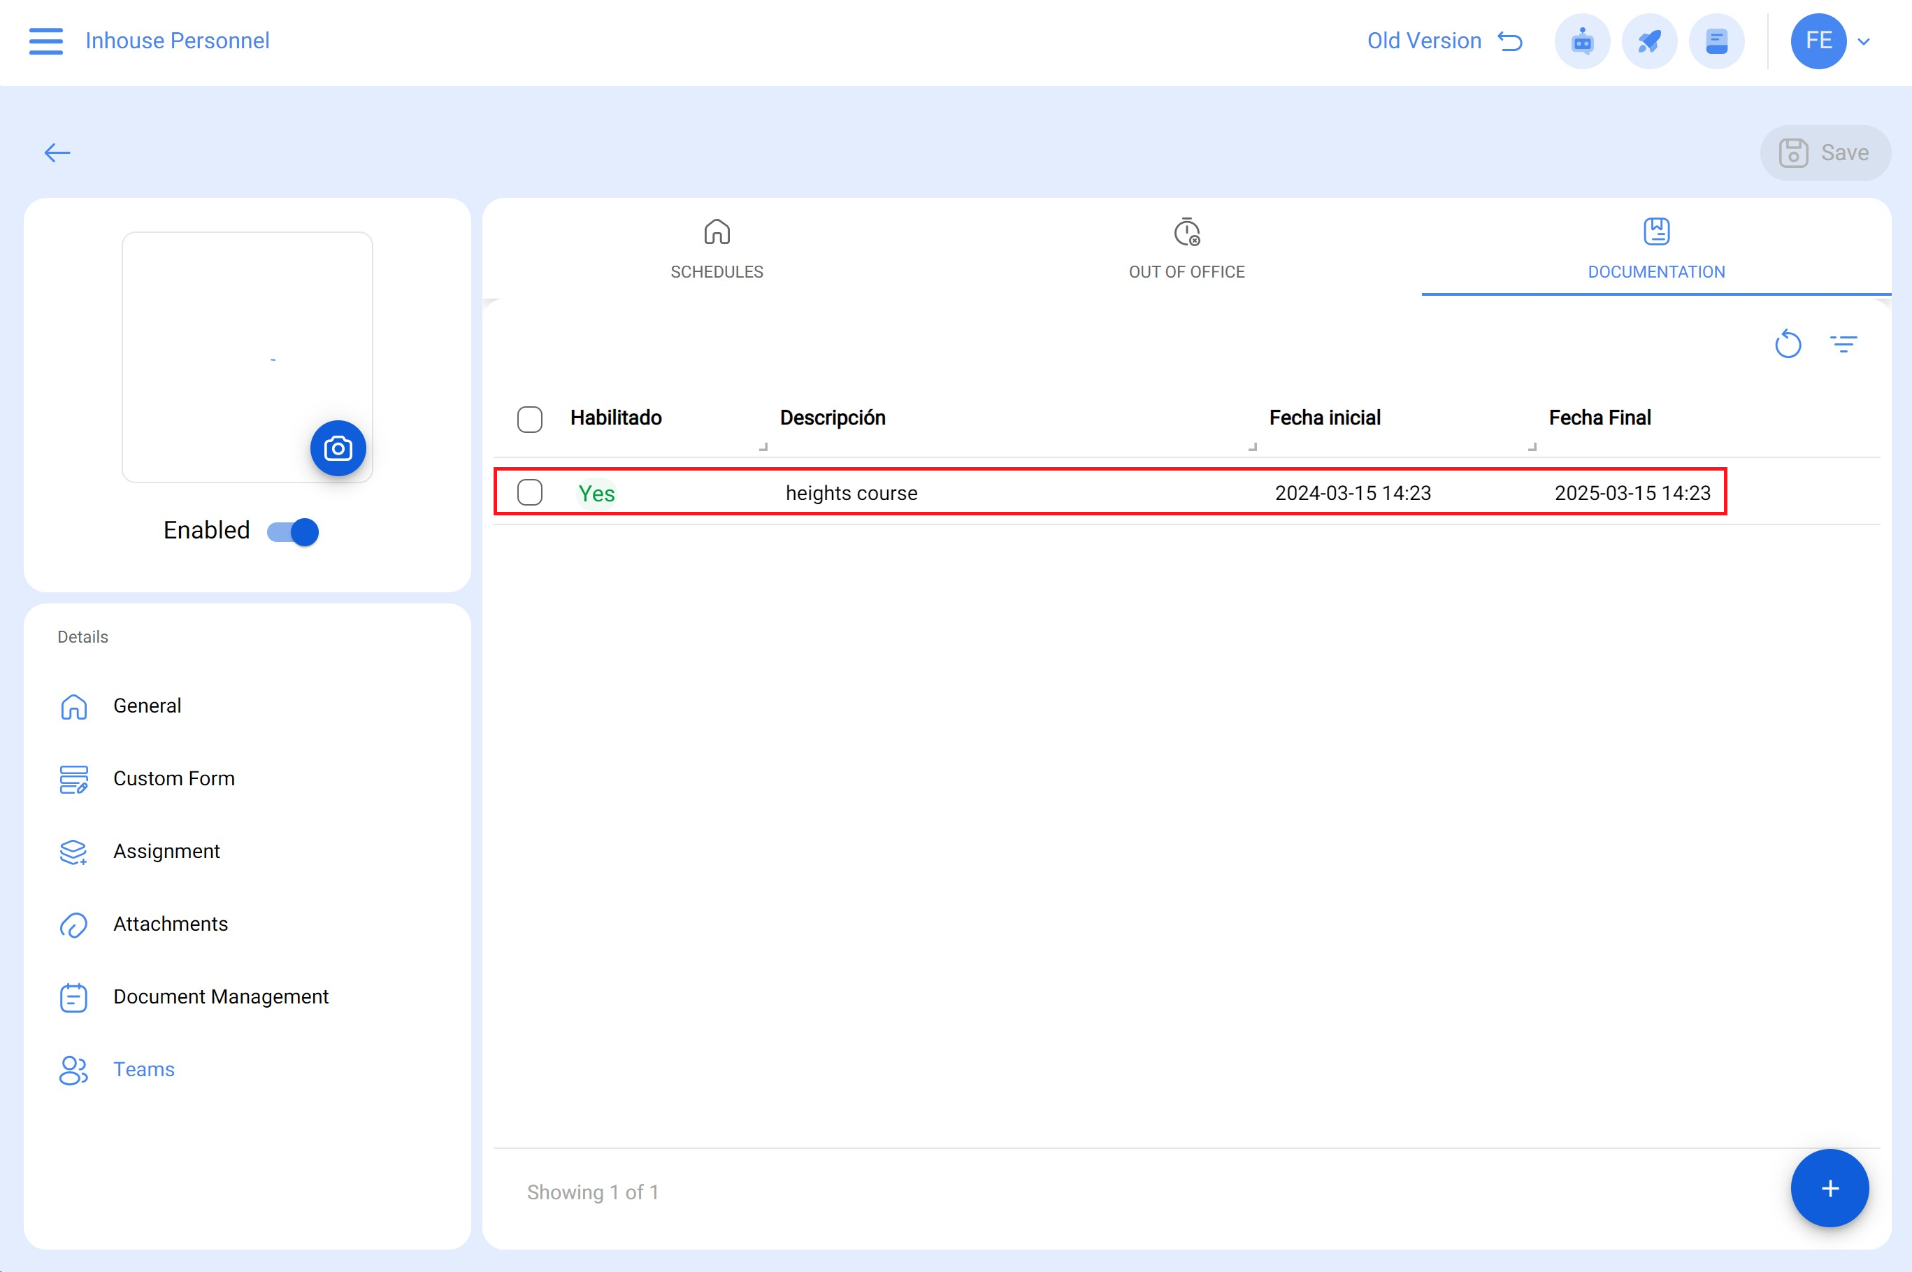Add a new document with the plus button
1912x1272 pixels.
coord(1830,1189)
